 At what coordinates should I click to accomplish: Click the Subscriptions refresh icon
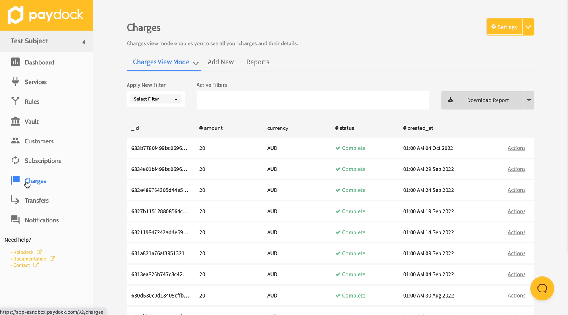tap(15, 160)
